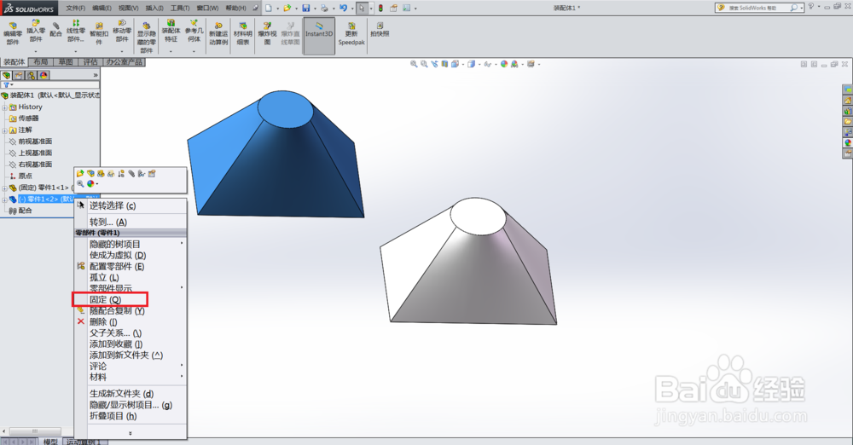This screenshot has height=445, width=853.
Task: Click the Print icon
Action: (x=324, y=9)
